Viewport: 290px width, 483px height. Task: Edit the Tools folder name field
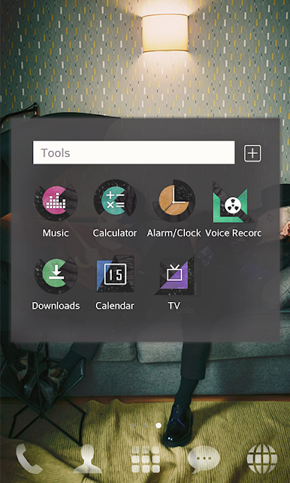coord(134,152)
